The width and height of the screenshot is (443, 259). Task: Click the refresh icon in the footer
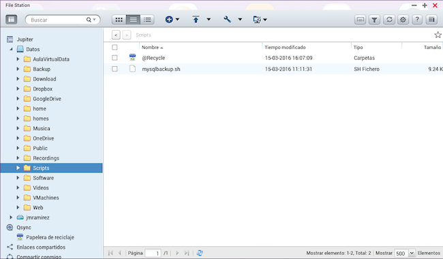click(200, 253)
